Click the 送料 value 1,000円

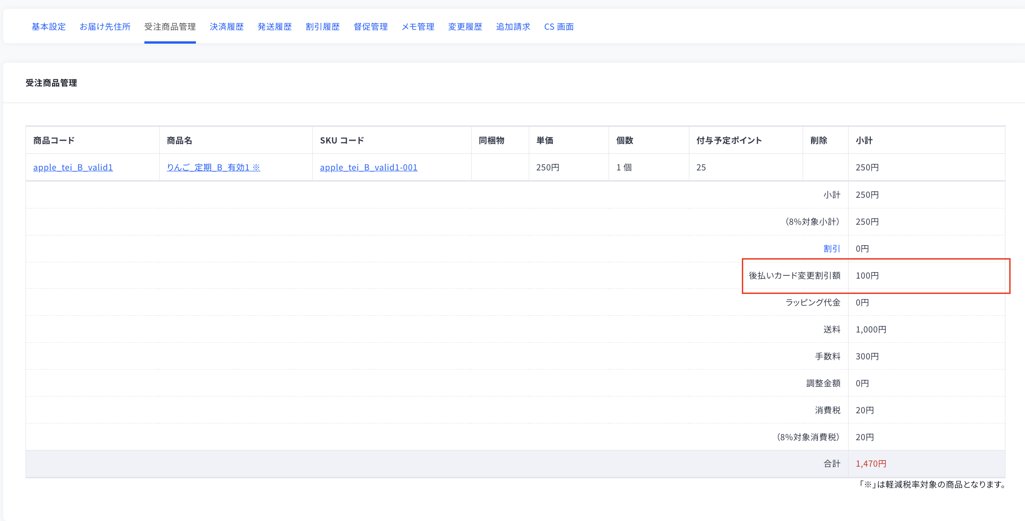click(871, 329)
